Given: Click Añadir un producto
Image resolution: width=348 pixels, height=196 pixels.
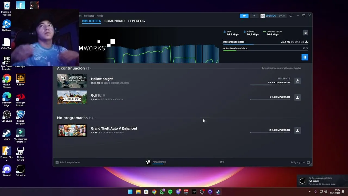Looking at the screenshot, I should tap(68, 162).
